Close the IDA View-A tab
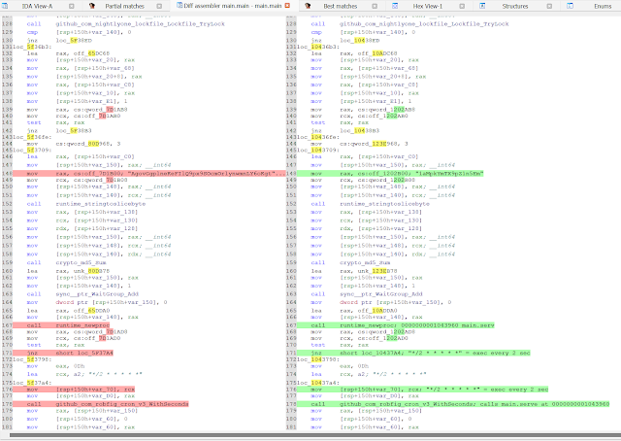The image size is (621, 441). [x=71, y=6]
